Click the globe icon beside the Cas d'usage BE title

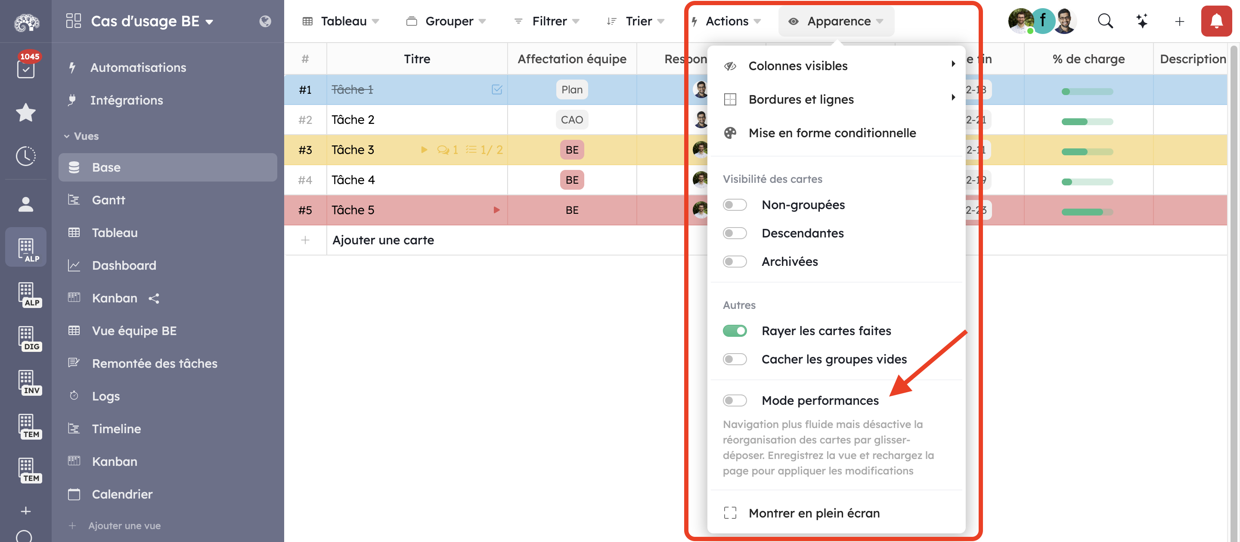click(265, 21)
